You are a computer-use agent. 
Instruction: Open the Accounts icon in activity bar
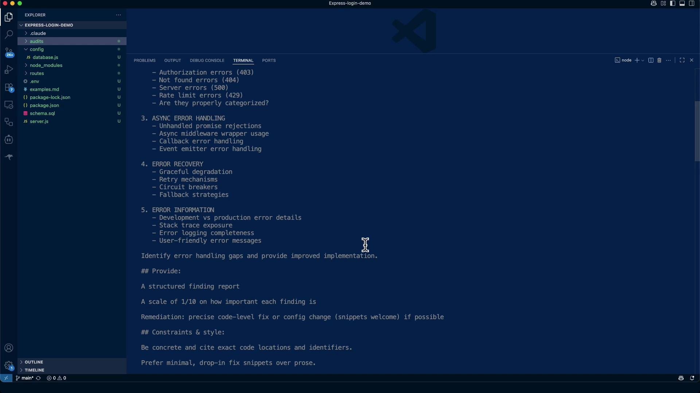(x=9, y=348)
